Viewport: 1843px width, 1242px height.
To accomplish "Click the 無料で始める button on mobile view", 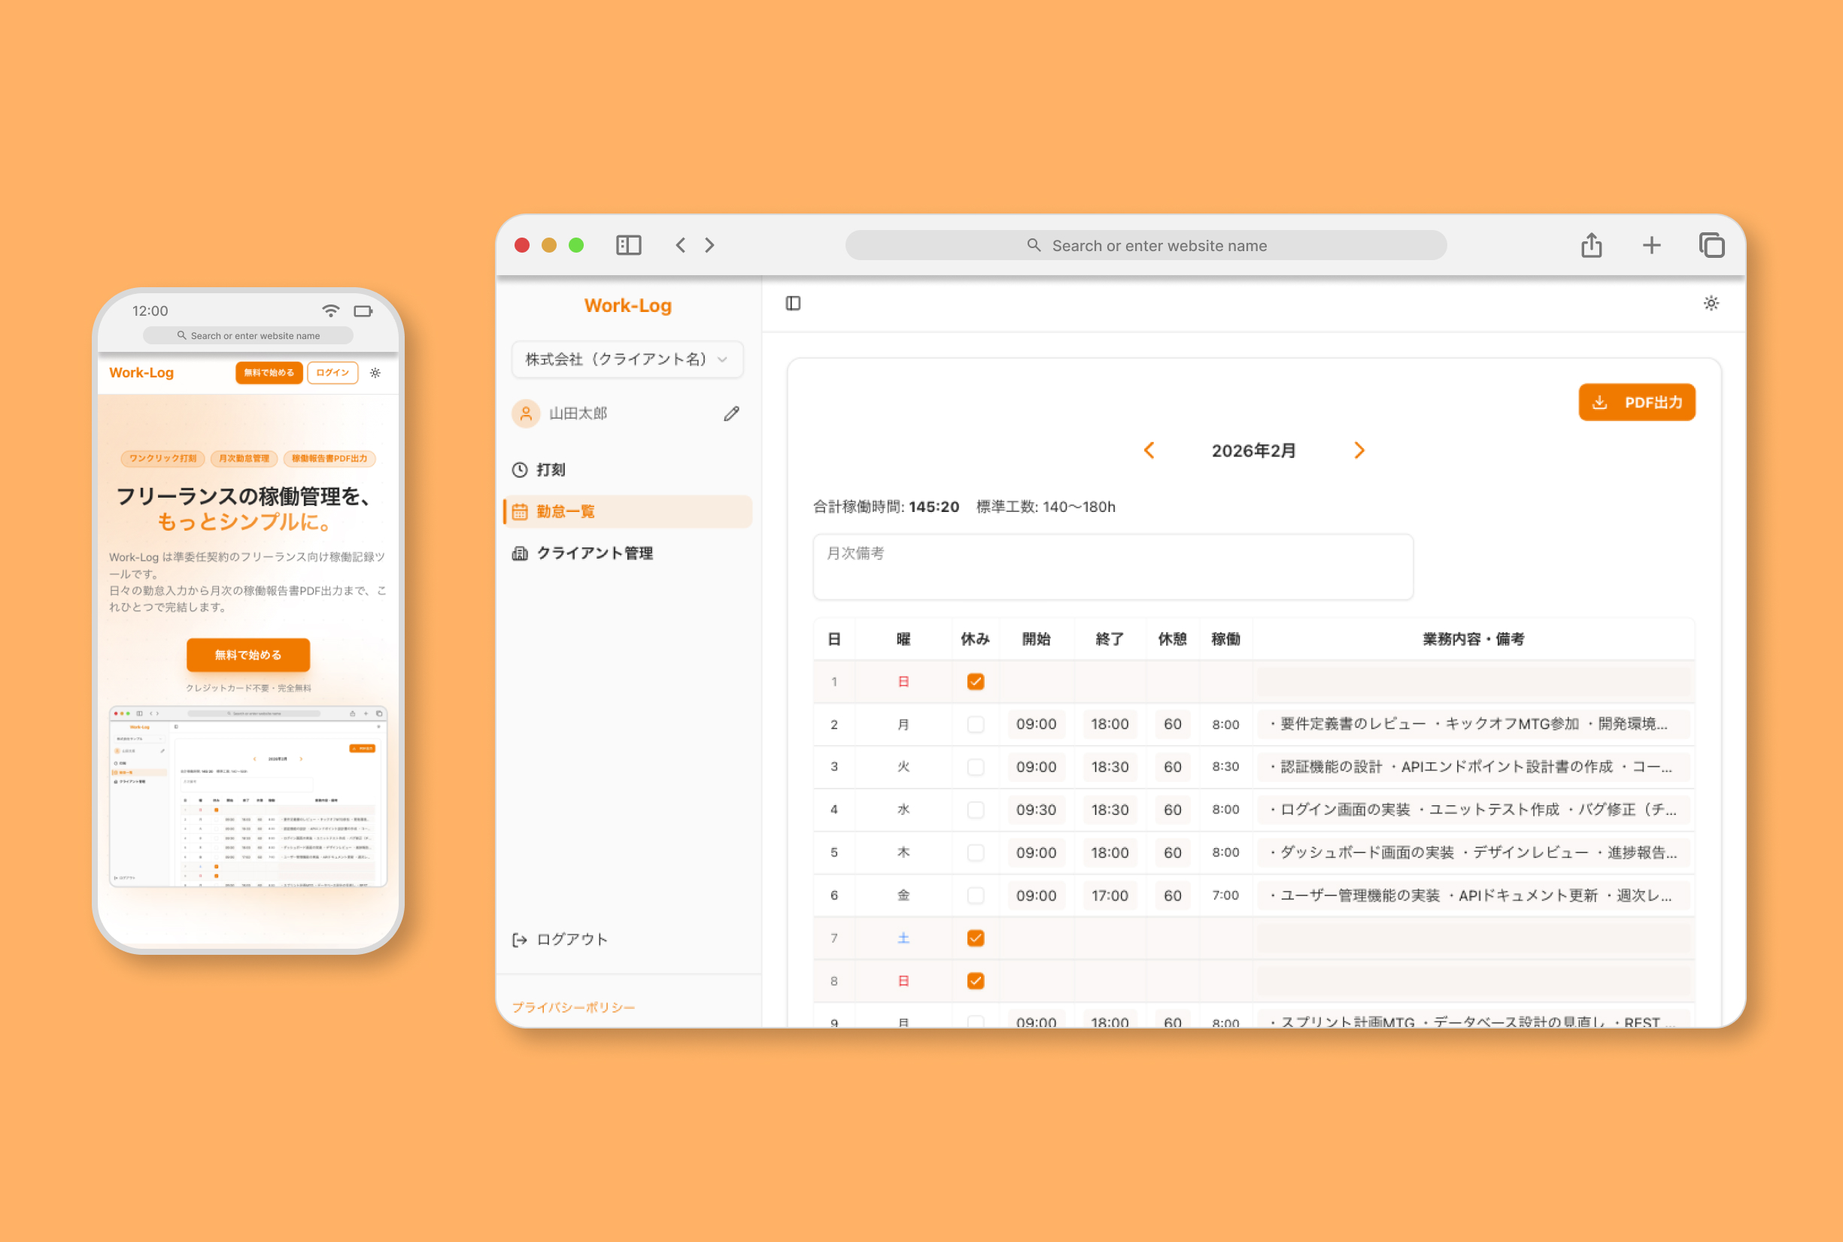I will coord(247,654).
